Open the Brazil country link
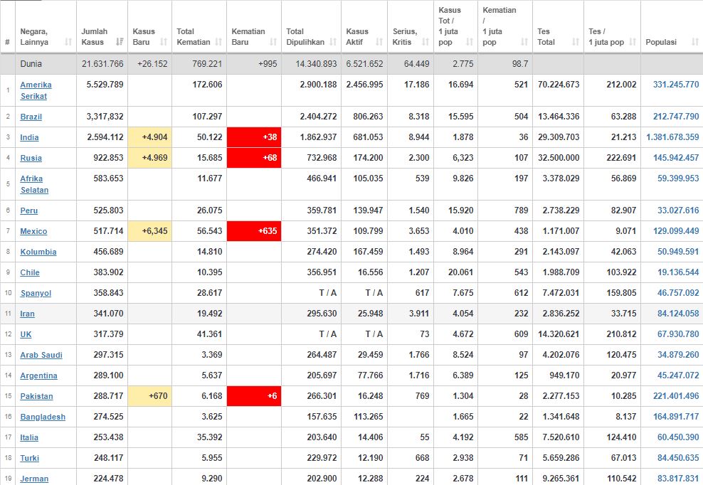 tap(31, 117)
